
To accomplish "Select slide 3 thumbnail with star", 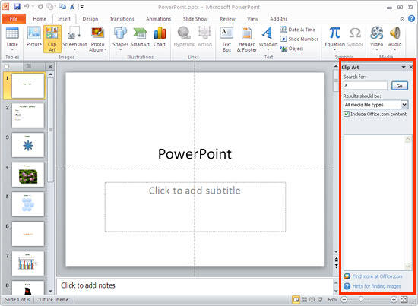I will pyautogui.click(x=28, y=145).
